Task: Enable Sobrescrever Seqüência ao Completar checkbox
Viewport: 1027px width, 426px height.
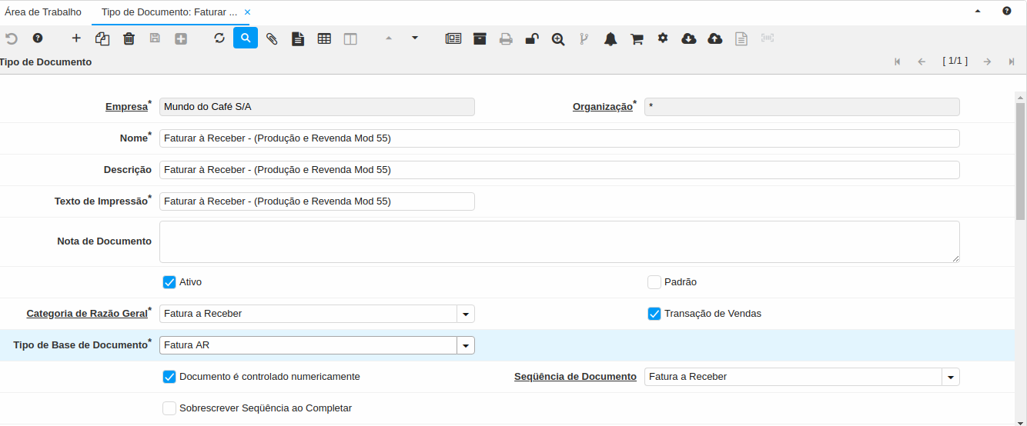Action: pos(169,408)
